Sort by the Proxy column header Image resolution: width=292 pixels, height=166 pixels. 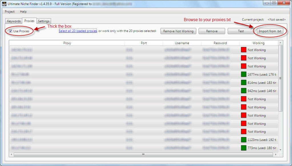67,43
